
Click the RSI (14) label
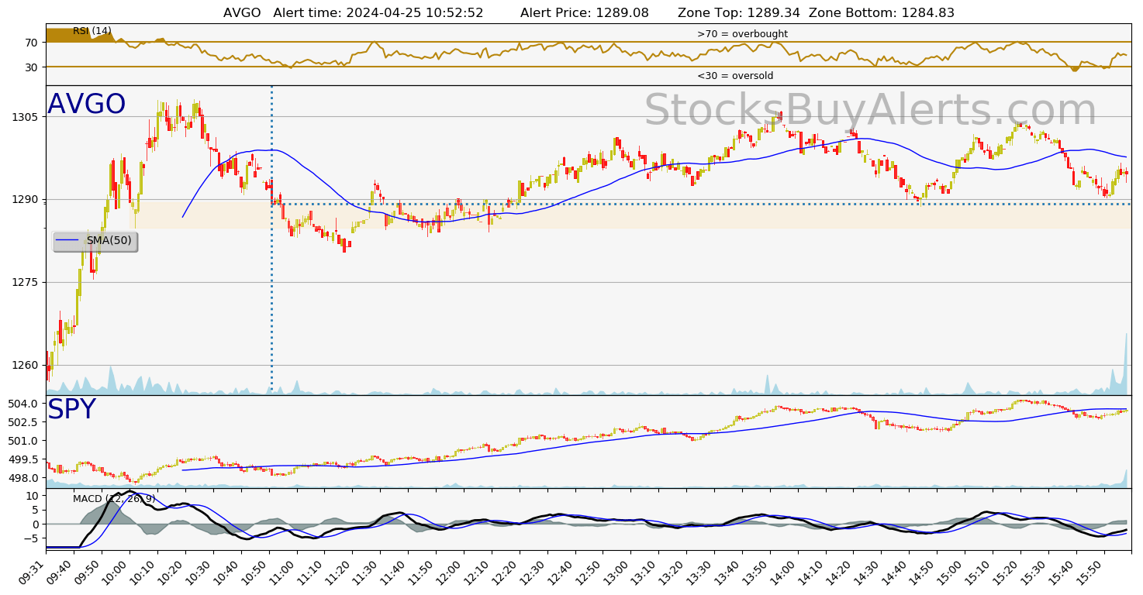tap(92, 31)
